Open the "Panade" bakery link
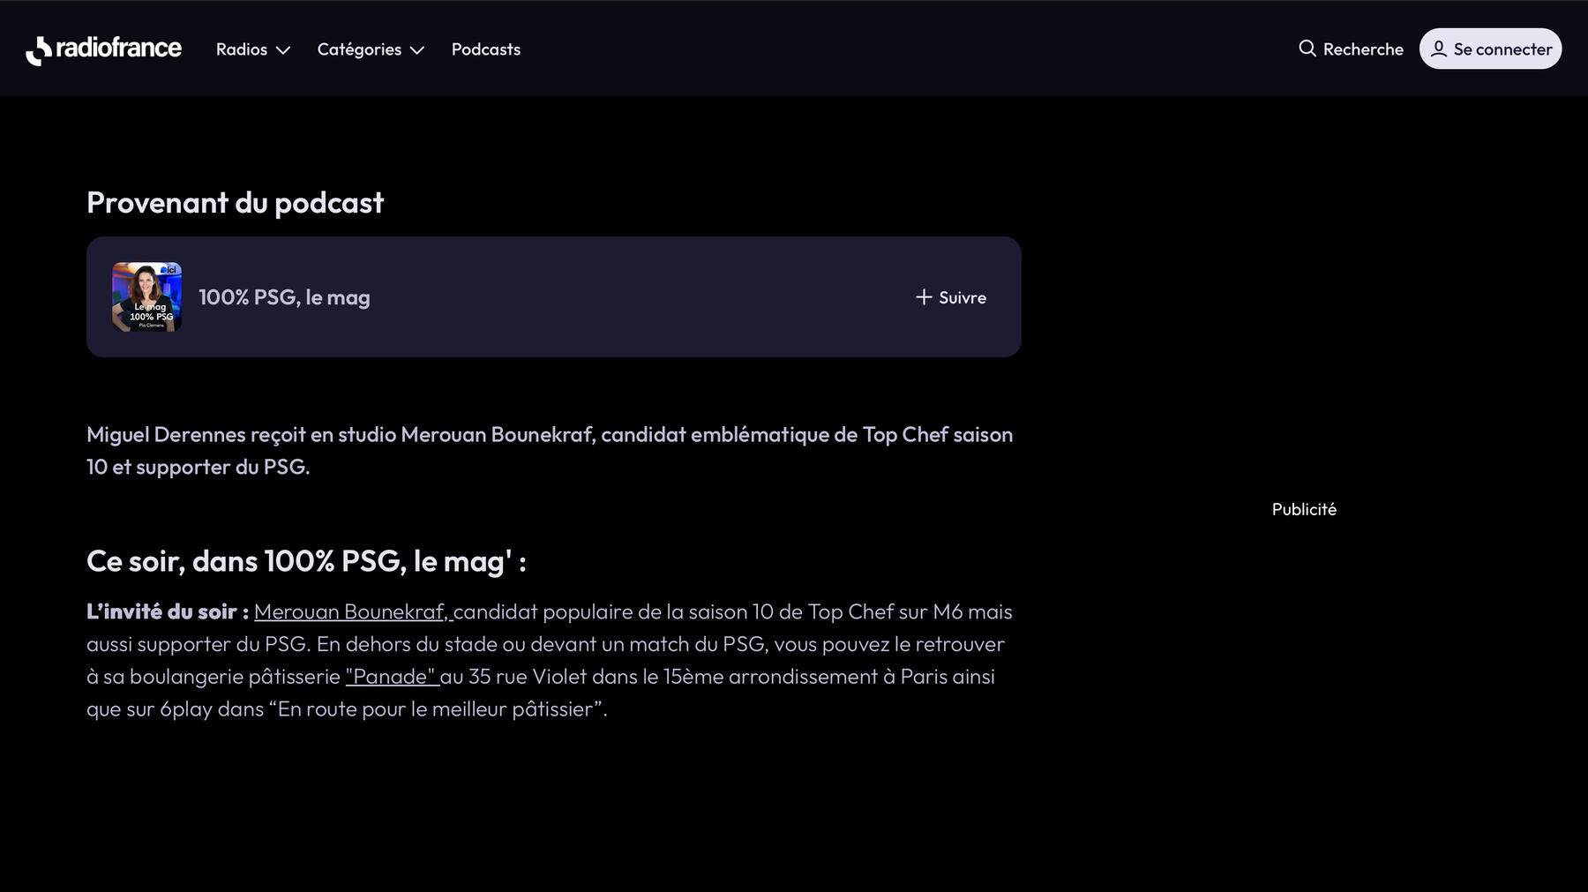This screenshot has width=1588, height=892. tap(391, 677)
